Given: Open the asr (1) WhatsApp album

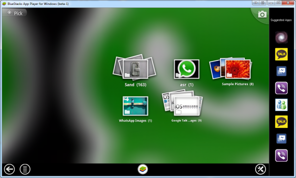Looking at the screenshot, I should [186, 73].
